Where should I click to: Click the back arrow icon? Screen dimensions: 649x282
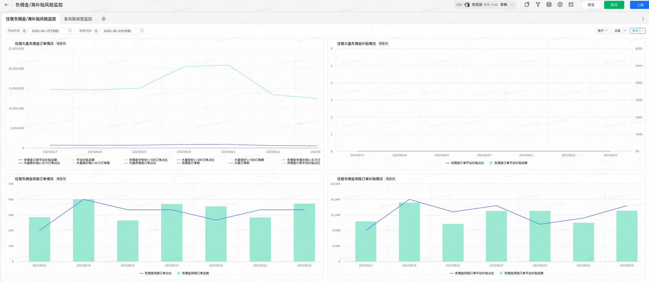(x=7, y=5)
